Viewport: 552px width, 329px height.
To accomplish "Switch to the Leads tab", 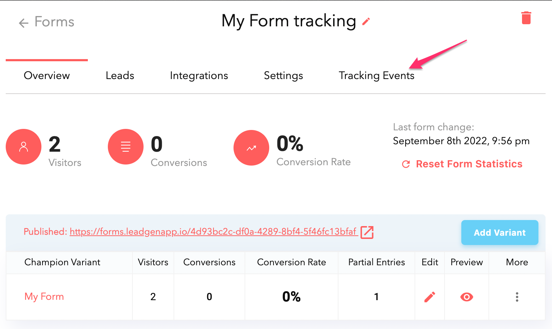I will (120, 75).
